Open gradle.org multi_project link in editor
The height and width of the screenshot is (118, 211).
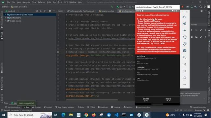click(102, 69)
